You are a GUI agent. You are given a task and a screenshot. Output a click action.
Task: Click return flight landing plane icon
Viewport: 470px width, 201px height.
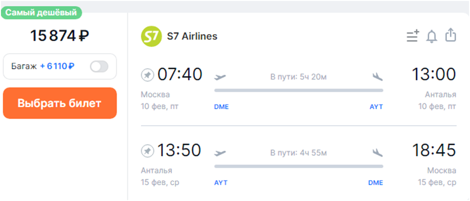pyautogui.click(x=377, y=153)
